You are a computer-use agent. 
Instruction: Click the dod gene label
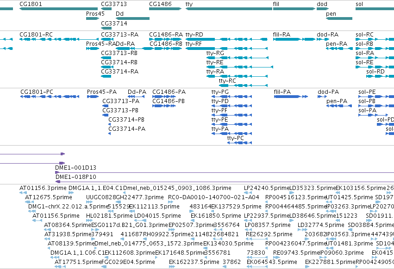[x=322, y=4]
